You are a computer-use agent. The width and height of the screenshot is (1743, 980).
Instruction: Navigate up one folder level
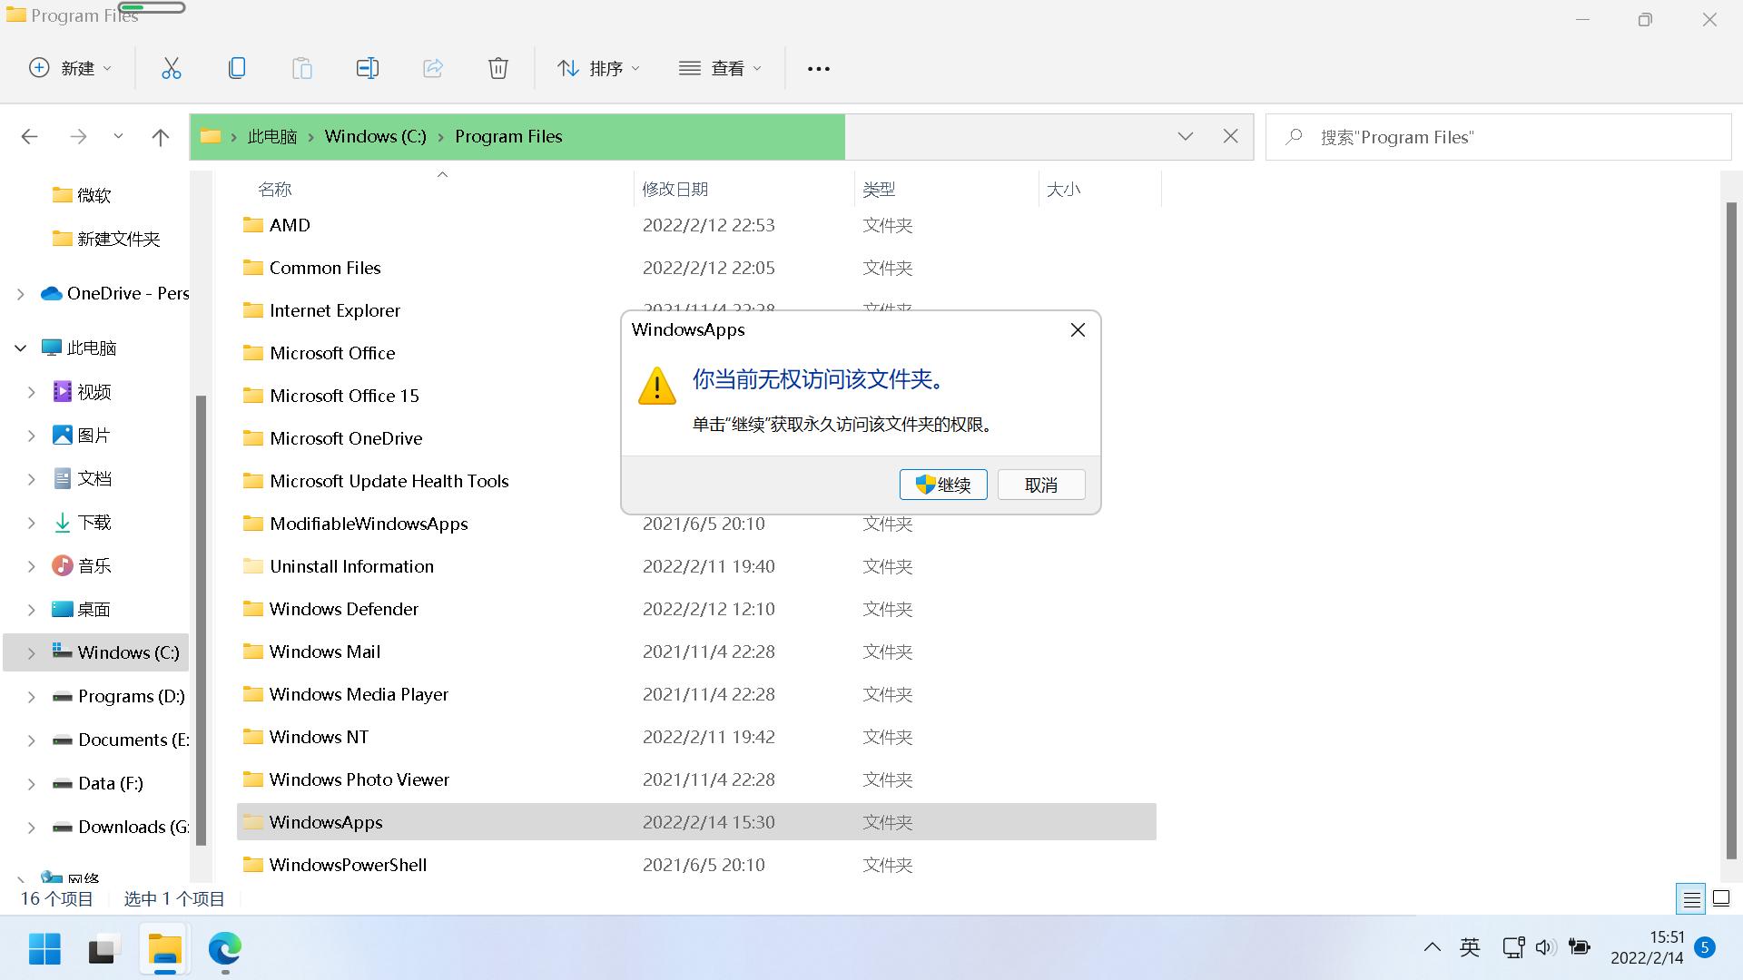click(160, 136)
